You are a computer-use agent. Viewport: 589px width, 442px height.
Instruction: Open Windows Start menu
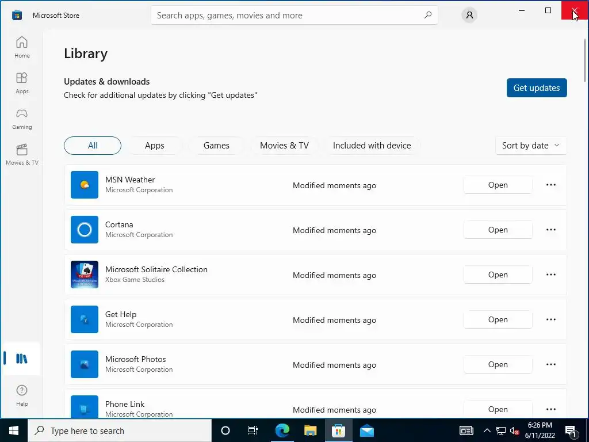pos(14,430)
